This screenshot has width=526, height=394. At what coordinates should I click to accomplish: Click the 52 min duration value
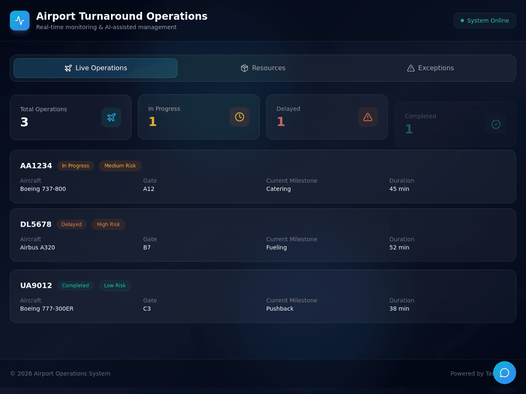(399, 247)
